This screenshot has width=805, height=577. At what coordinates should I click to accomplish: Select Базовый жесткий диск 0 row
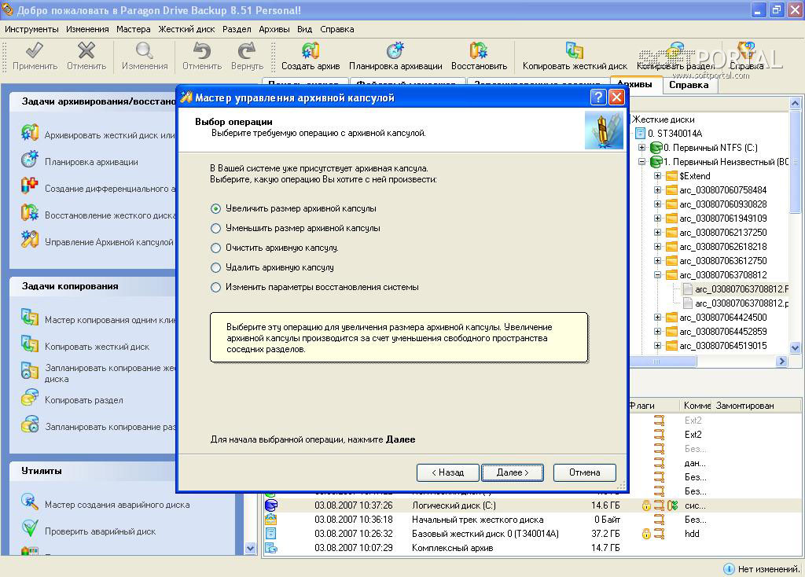pos(531,534)
